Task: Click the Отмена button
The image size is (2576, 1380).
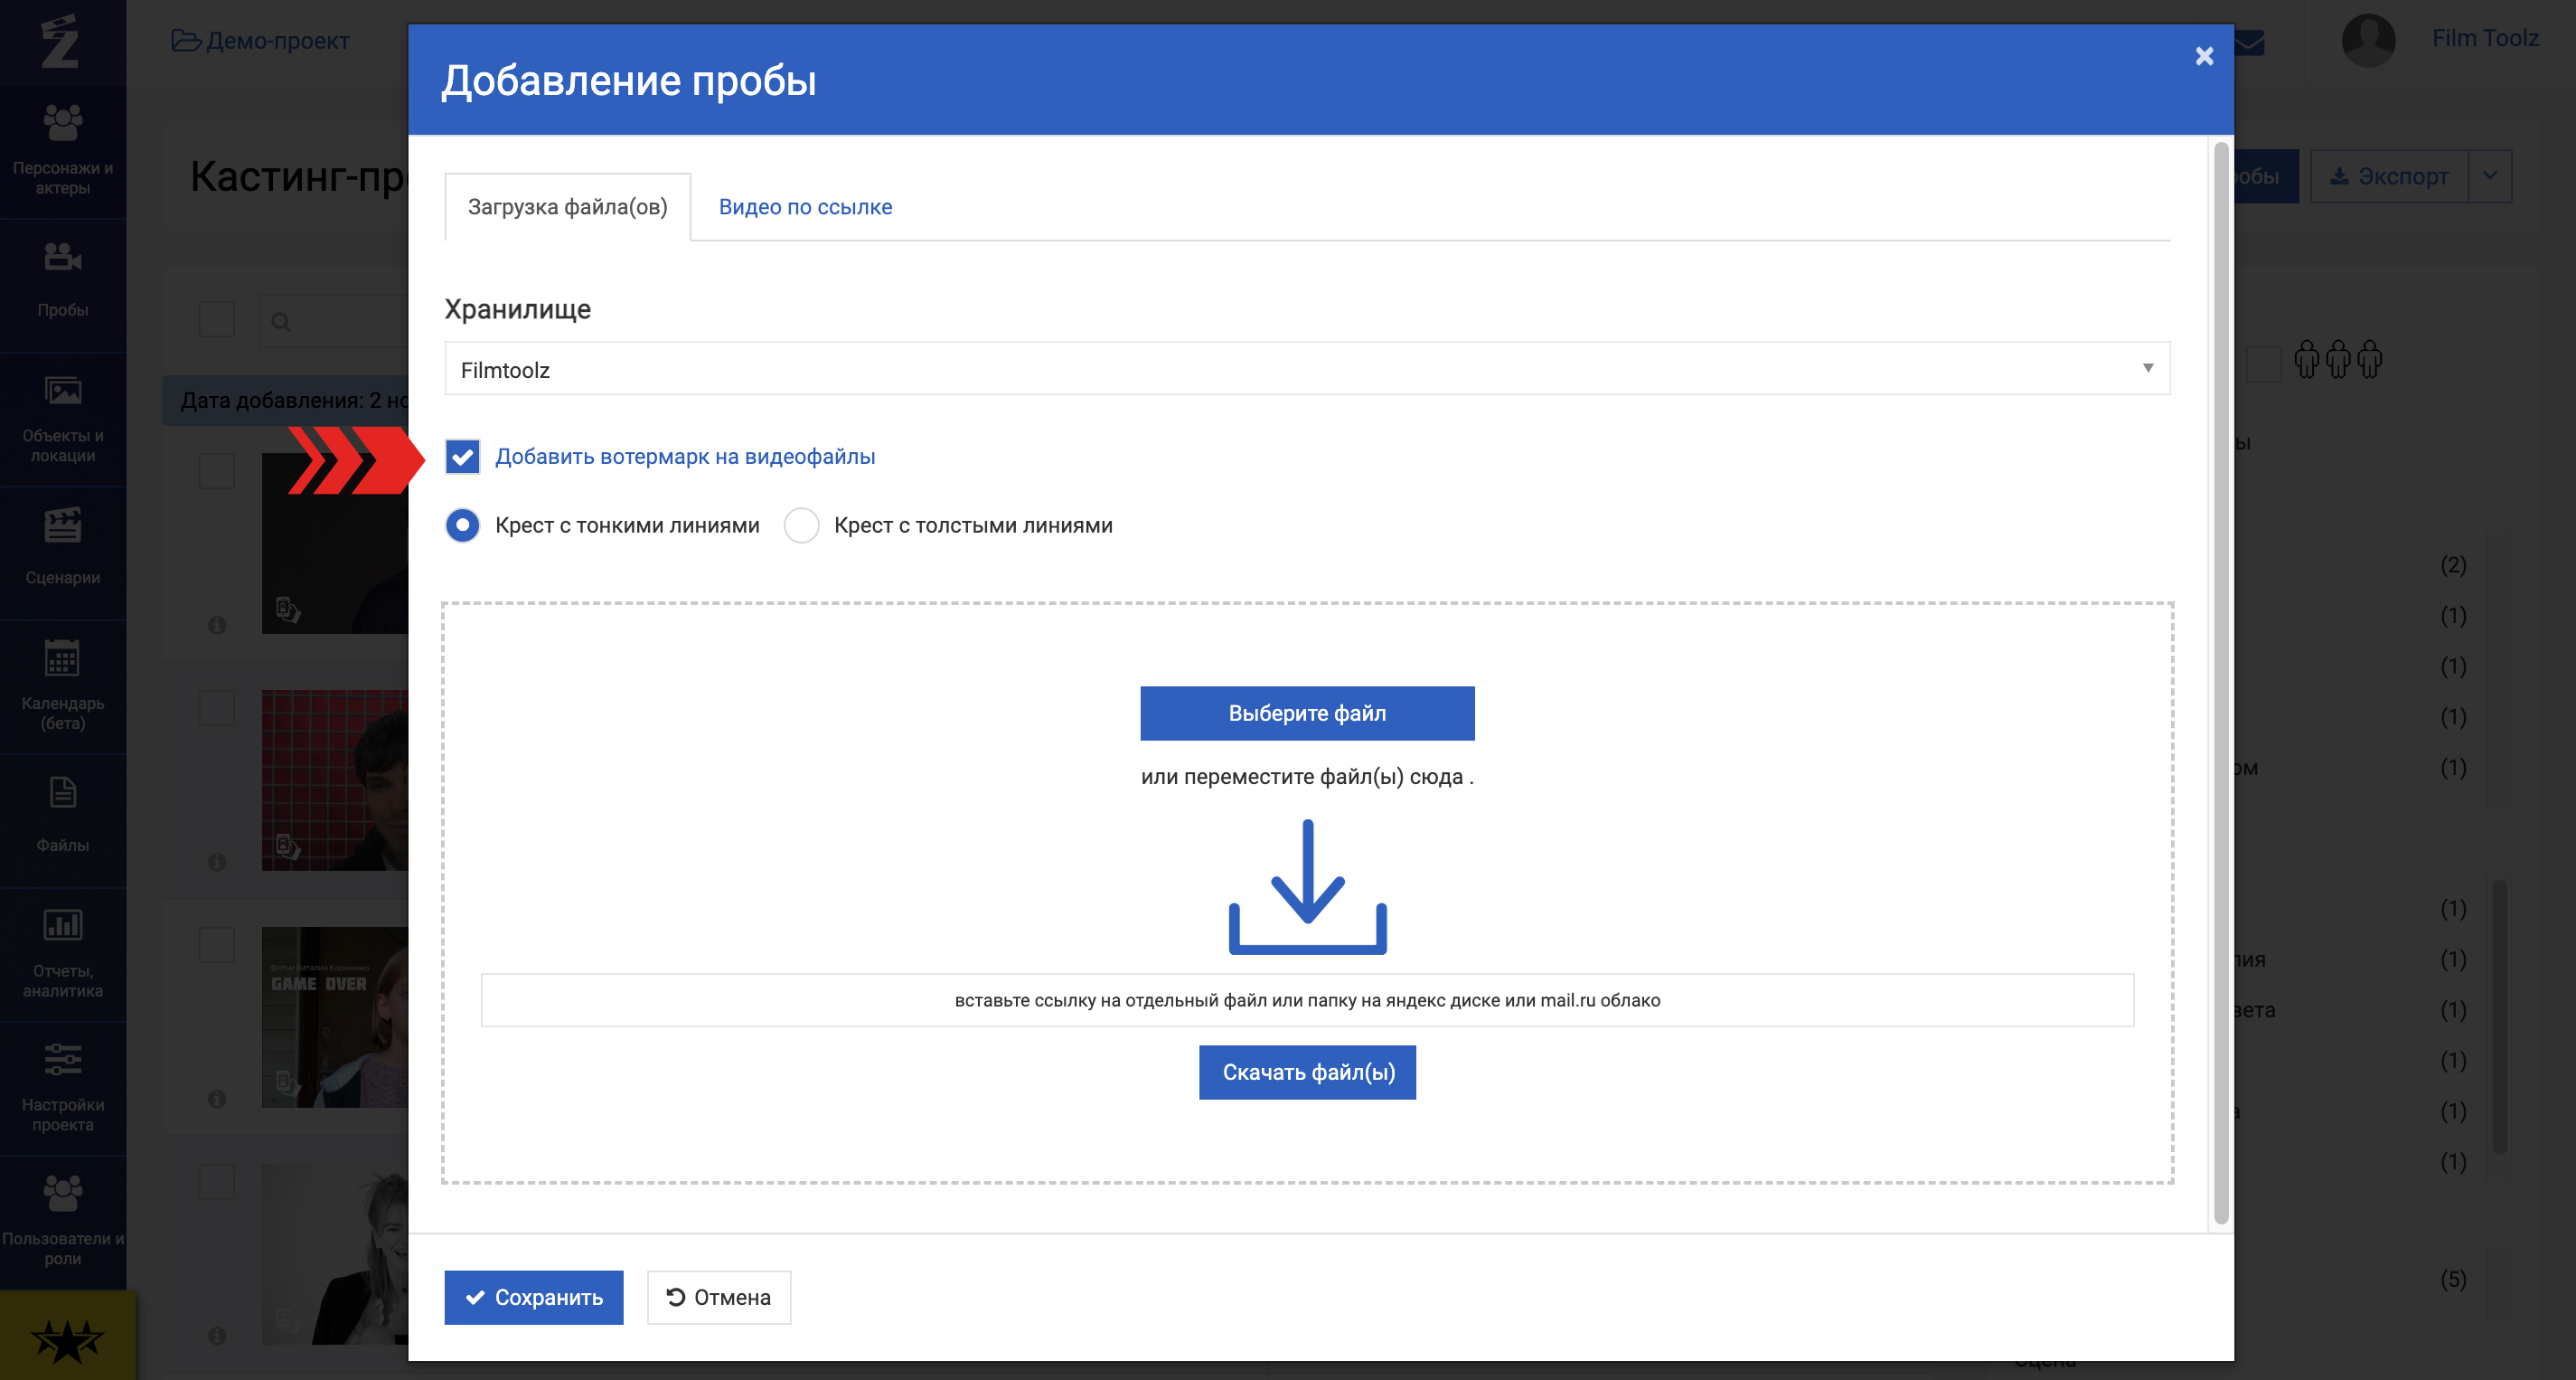Action: (x=719, y=1297)
